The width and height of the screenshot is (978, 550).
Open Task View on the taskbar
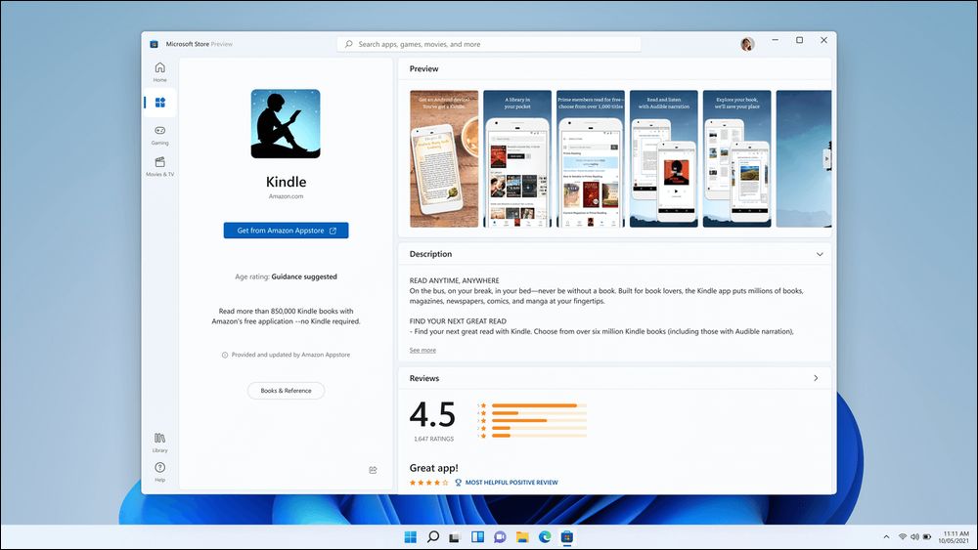pyautogui.click(x=455, y=537)
